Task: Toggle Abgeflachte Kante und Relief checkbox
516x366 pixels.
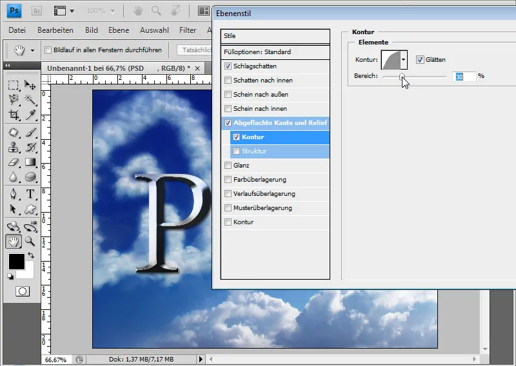Action: tap(228, 122)
